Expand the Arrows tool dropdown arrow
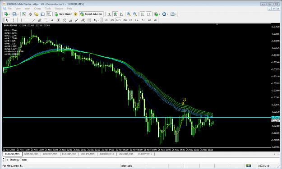Screen dimensions: 282x169 [x=98, y=20]
